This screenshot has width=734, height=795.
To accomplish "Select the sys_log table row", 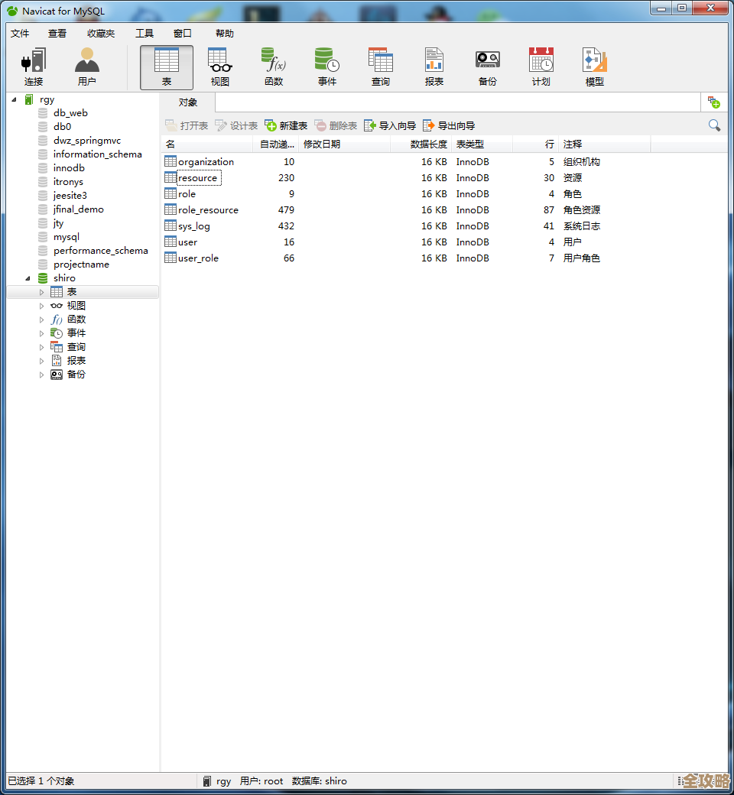I will point(194,226).
